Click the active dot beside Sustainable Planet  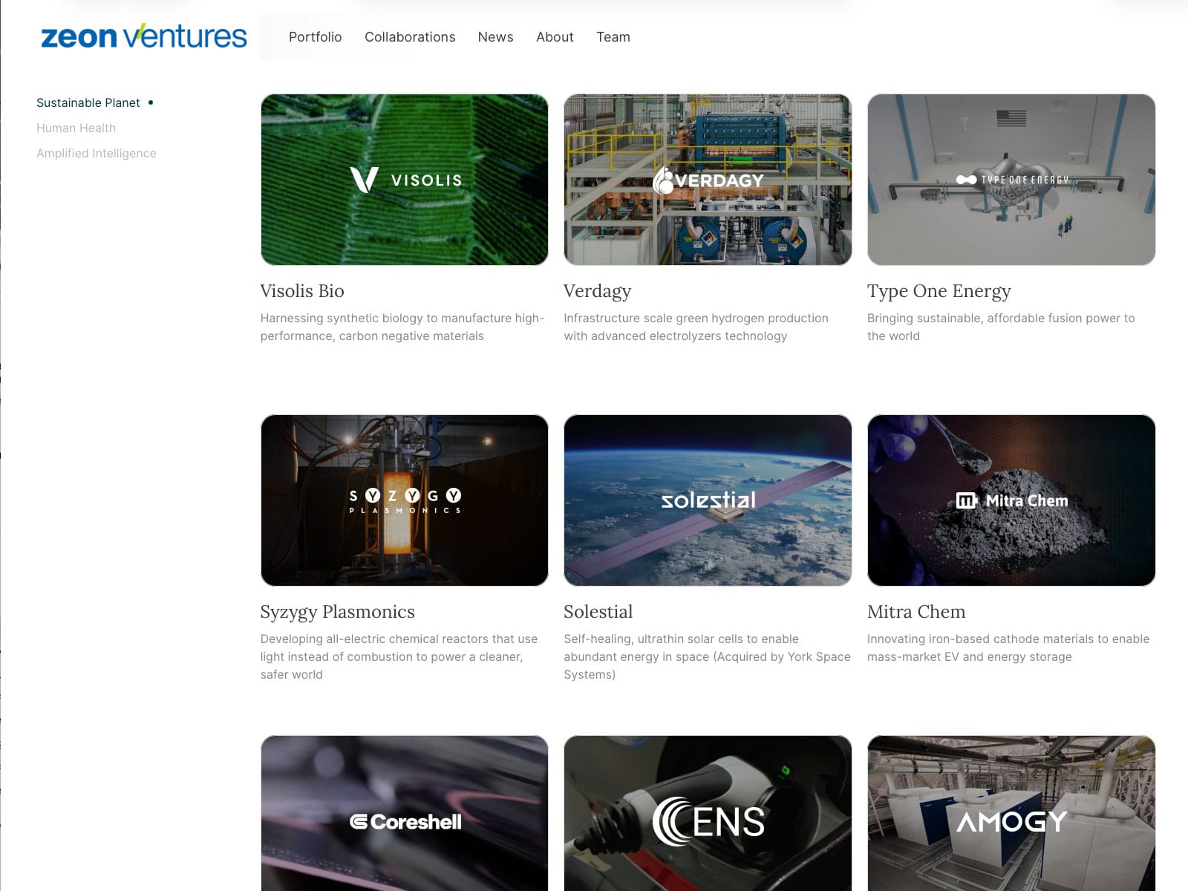[151, 102]
